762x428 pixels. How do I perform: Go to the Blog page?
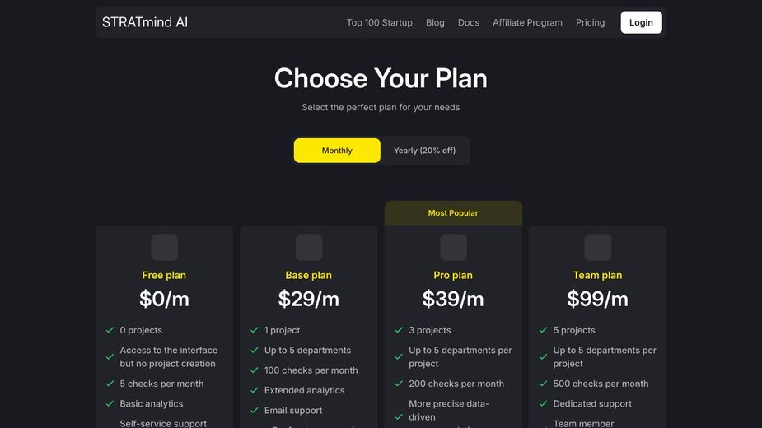tap(435, 23)
